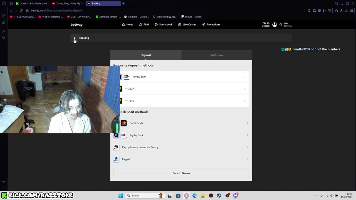Switch to Stream - Kick Dashboard tab
The image size is (356, 200).
[31, 3]
